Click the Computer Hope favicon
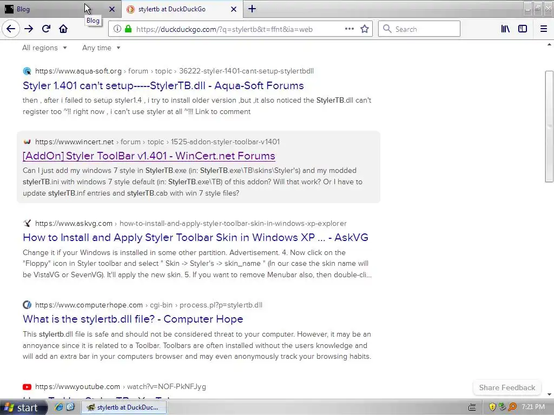Screen dimensions: 554x415 [27, 305]
